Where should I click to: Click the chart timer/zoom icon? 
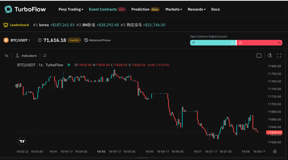click(x=270, y=56)
